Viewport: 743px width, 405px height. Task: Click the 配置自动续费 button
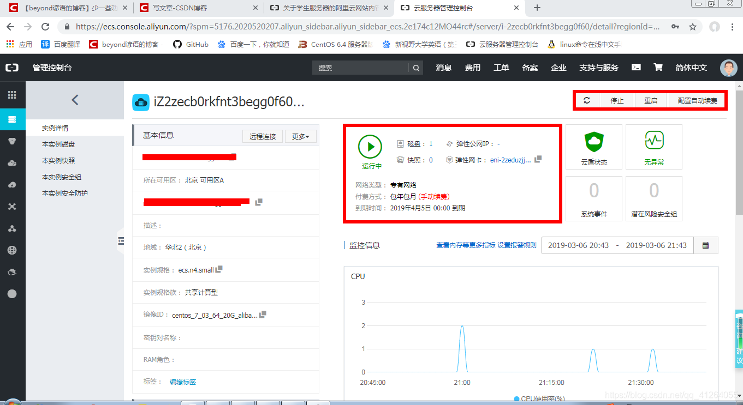click(697, 100)
